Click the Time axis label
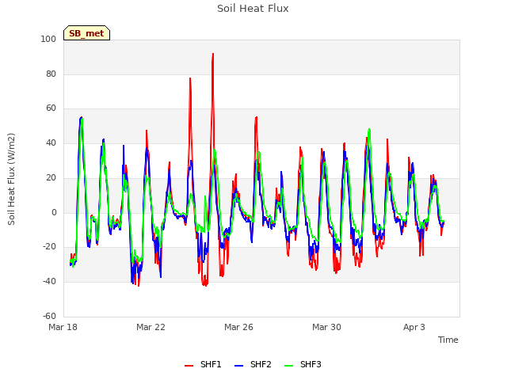Screen dimensions: 507x380 click(x=448, y=340)
